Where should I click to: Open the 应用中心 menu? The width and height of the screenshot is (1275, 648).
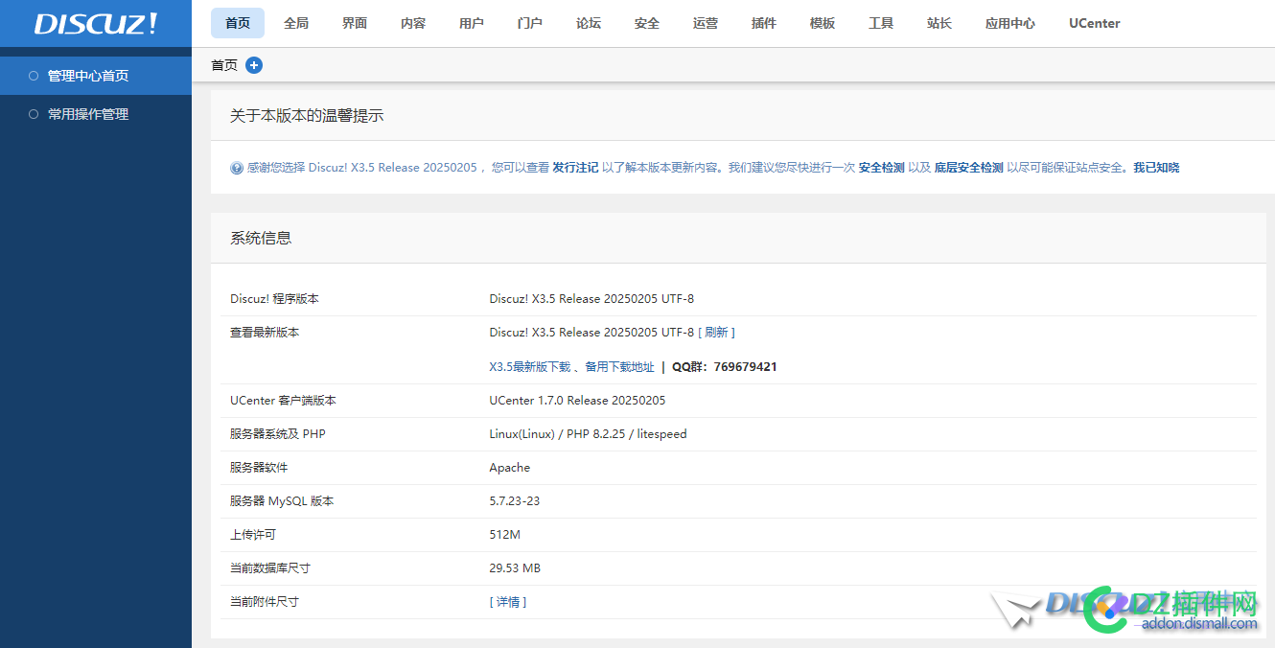click(1010, 23)
